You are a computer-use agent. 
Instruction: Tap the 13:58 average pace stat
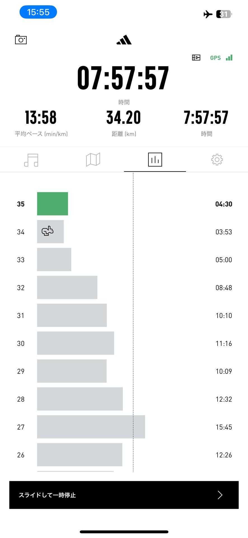pos(41,117)
